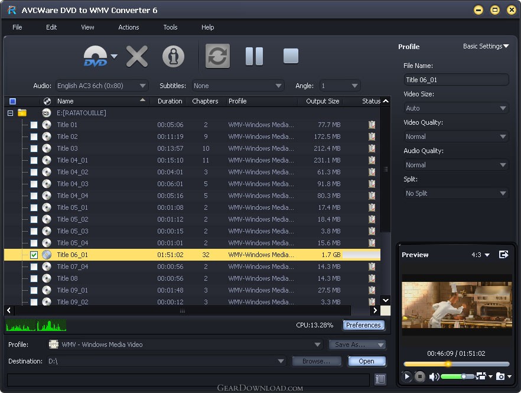The width and height of the screenshot is (521, 393).
Task: Click the Stop conversion square icon
Action: pos(291,56)
